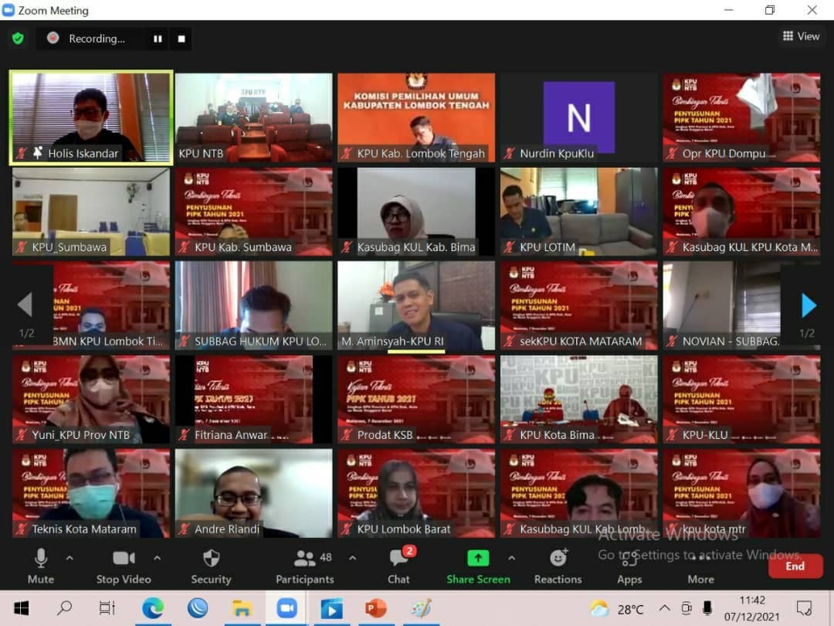The height and width of the screenshot is (626, 834).
Task: Expand video options arrow beside Stop Video
Action: click(x=158, y=557)
